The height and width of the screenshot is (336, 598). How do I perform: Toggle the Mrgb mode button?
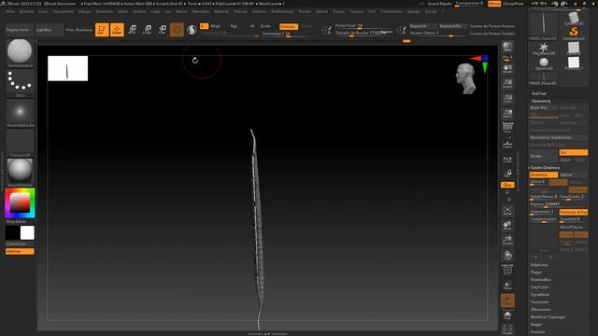pos(216,26)
